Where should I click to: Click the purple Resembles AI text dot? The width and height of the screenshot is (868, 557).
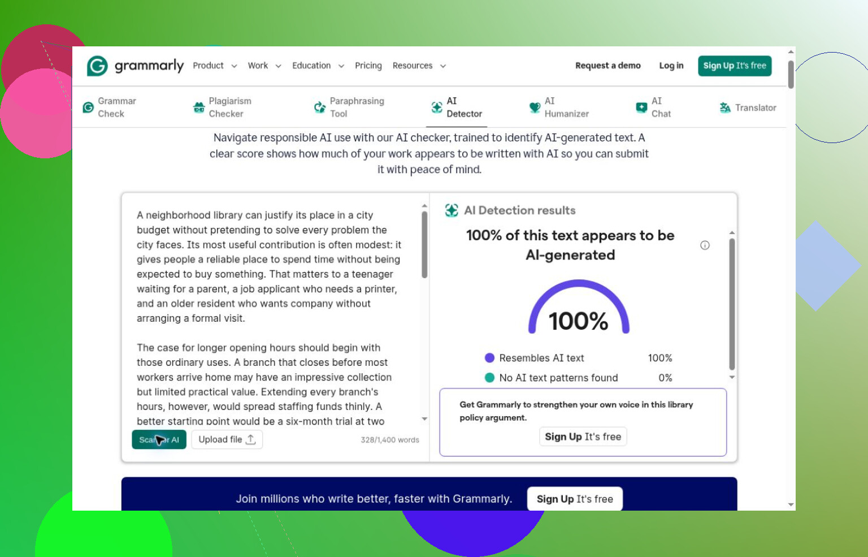click(490, 358)
